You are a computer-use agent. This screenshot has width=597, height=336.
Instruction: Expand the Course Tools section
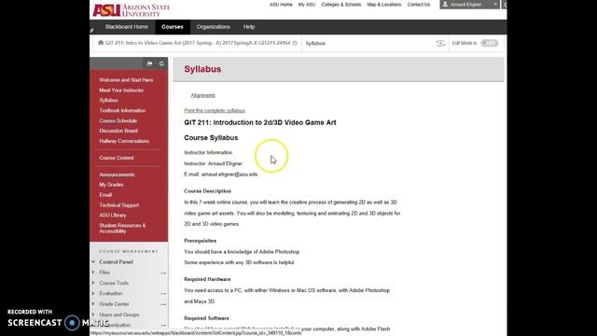93,283
